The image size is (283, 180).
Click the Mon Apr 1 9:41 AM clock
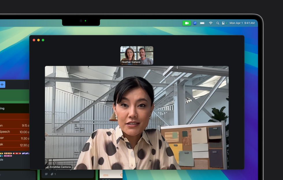pyautogui.click(x=242, y=23)
